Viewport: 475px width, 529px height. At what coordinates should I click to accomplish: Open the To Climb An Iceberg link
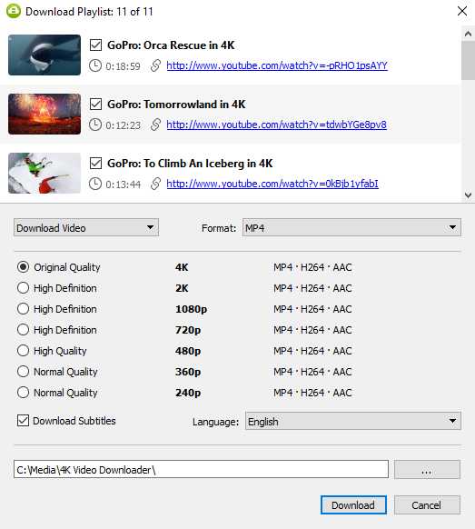(x=272, y=184)
